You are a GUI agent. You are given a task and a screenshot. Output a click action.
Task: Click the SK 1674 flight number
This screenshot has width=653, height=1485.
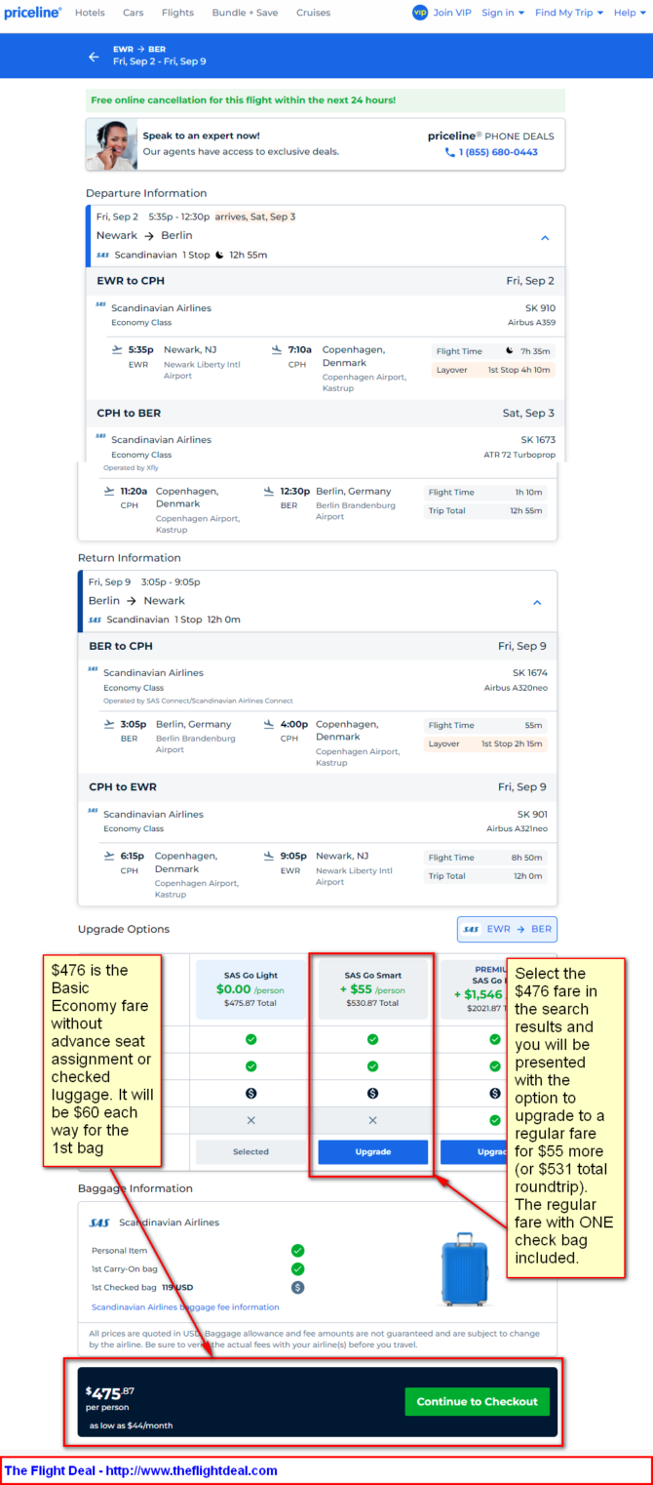(530, 672)
